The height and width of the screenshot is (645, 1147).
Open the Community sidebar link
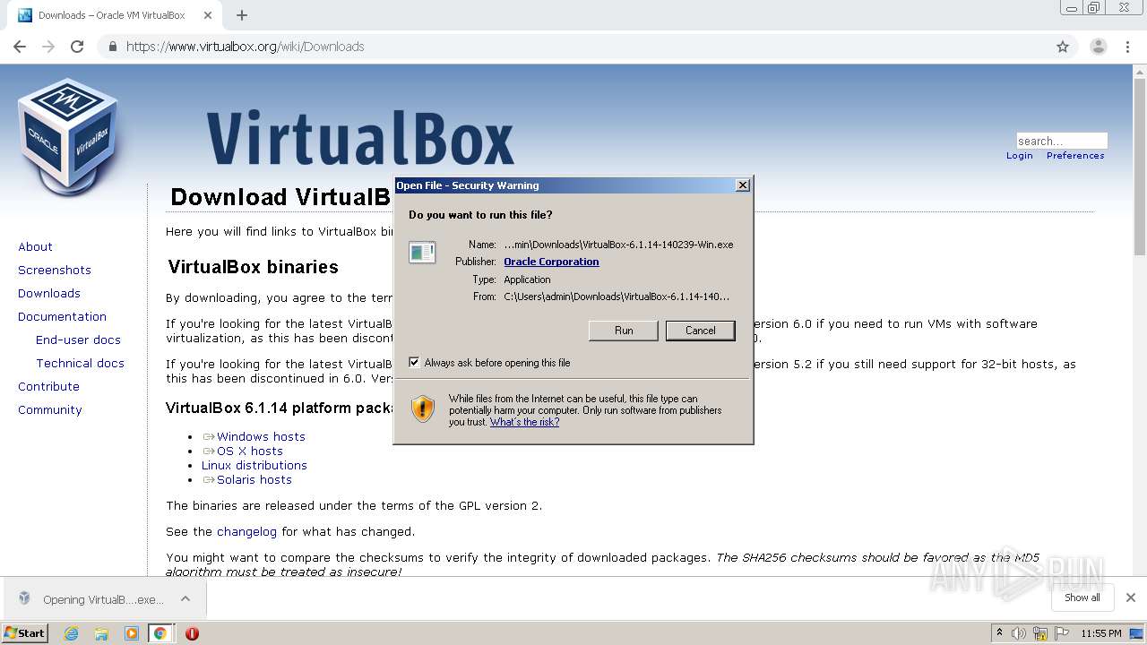[x=49, y=409]
